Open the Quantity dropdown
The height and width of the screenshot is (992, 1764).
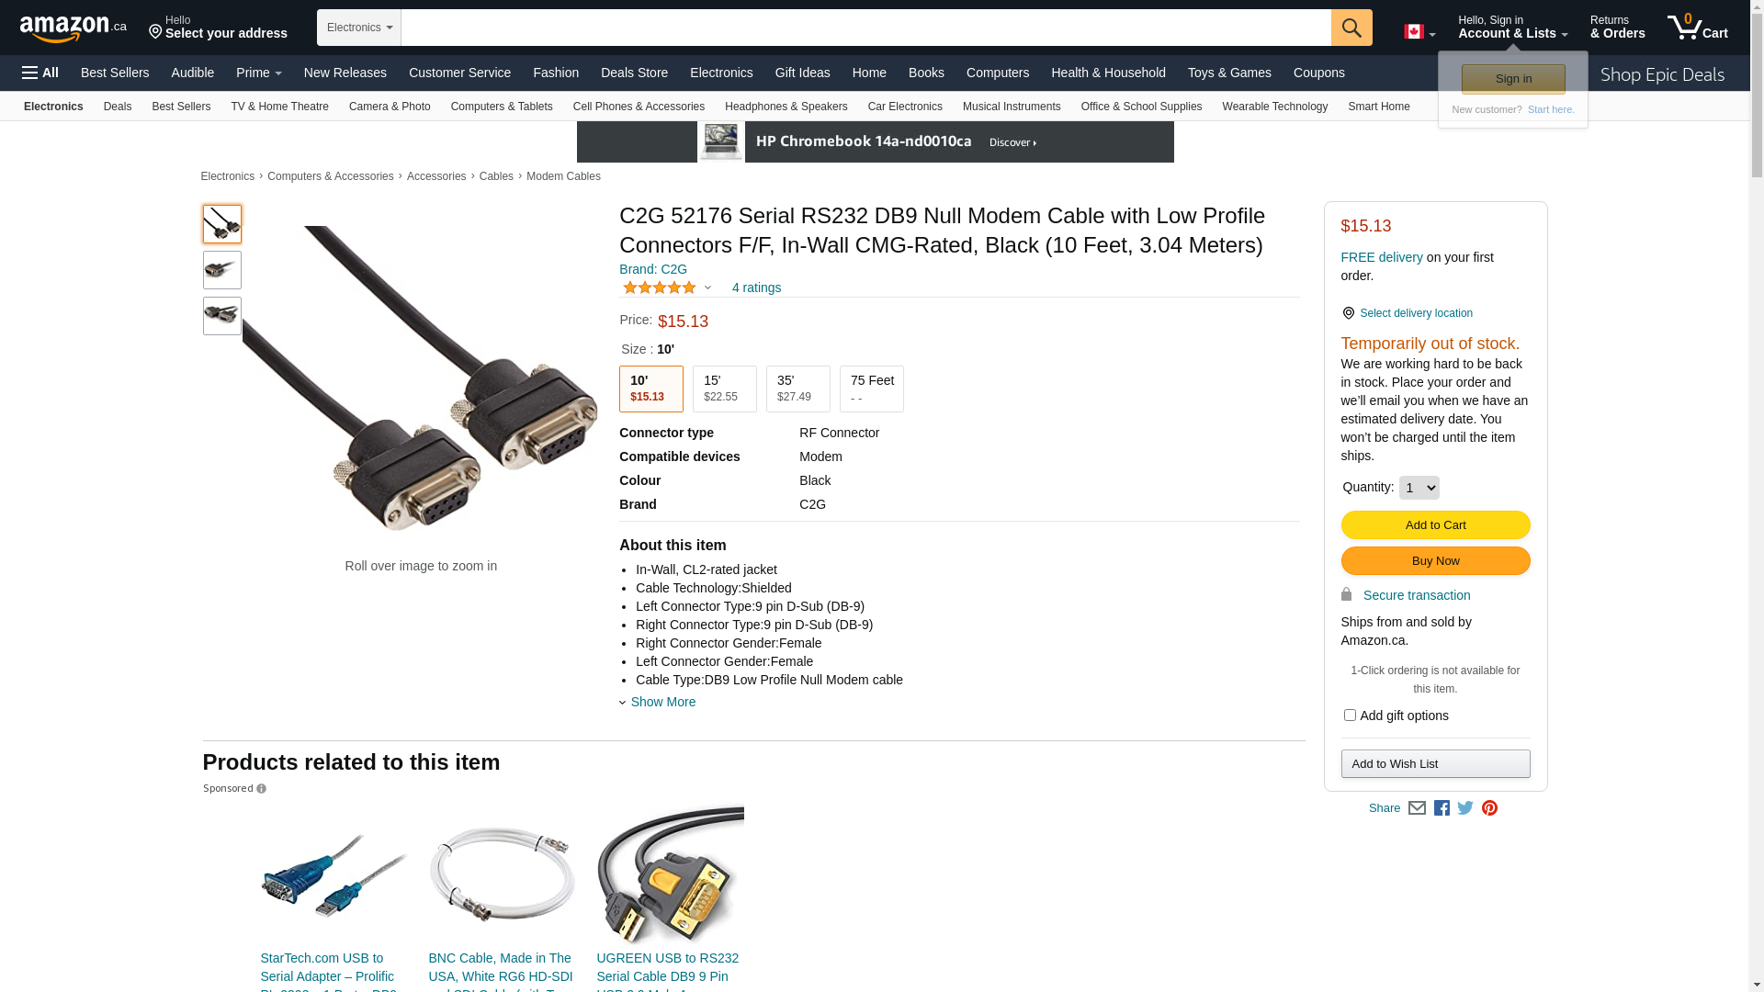click(1419, 488)
